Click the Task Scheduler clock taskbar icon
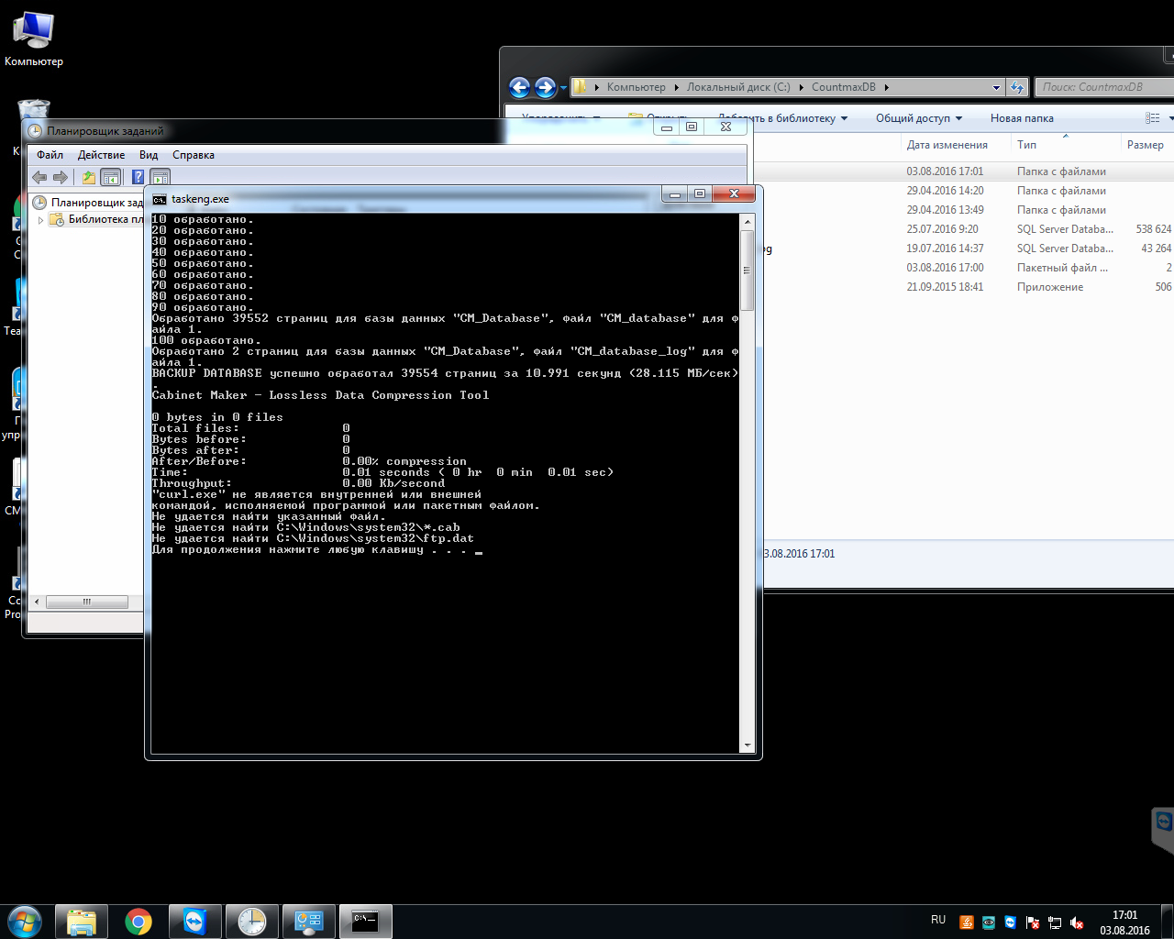The image size is (1174, 939). [x=252, y=922]
